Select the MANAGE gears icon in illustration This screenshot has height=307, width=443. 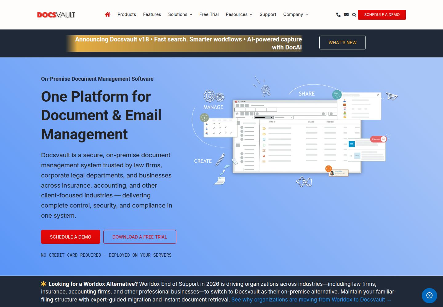click(x=214, y=96)
